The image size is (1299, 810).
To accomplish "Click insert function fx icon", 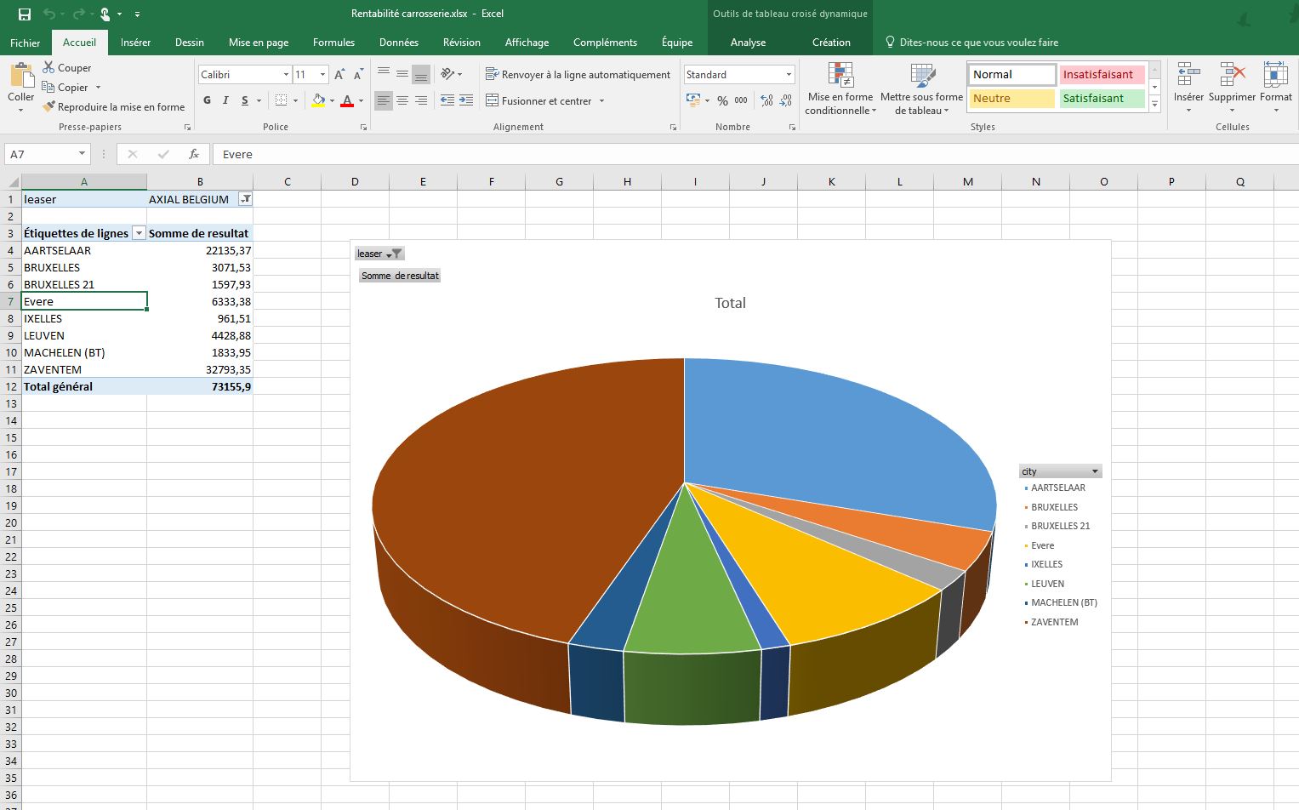I will pyautogui.click(x=194, y=154).
